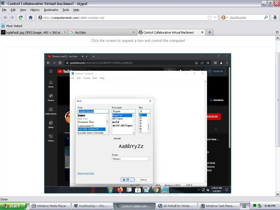The image size is (280, 210).
Task: Click the Most Visited bookmarks button
Action: [12, 26]
